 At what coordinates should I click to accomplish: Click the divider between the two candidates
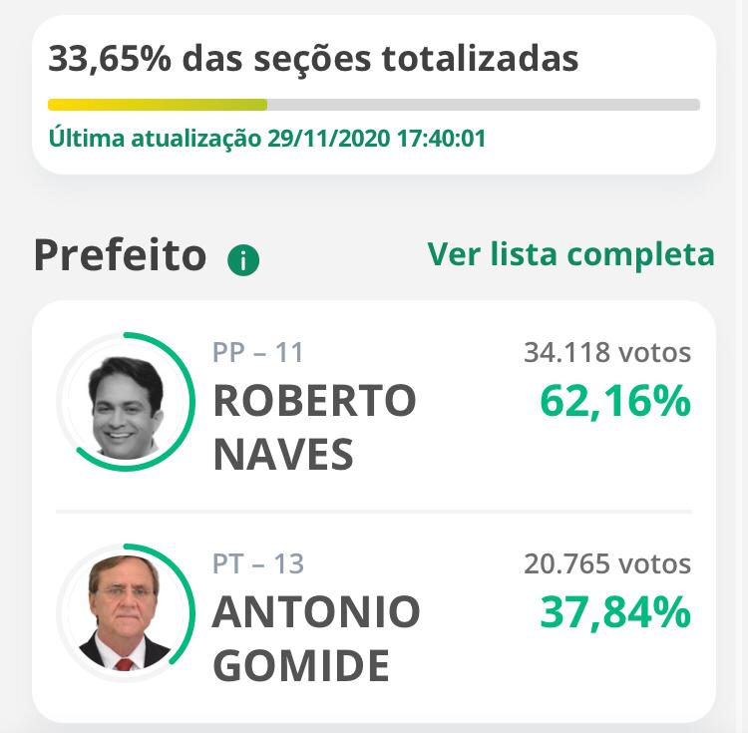click(x=374, y=512)
